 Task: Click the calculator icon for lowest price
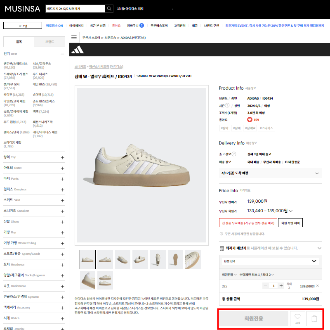click(222, 248)
